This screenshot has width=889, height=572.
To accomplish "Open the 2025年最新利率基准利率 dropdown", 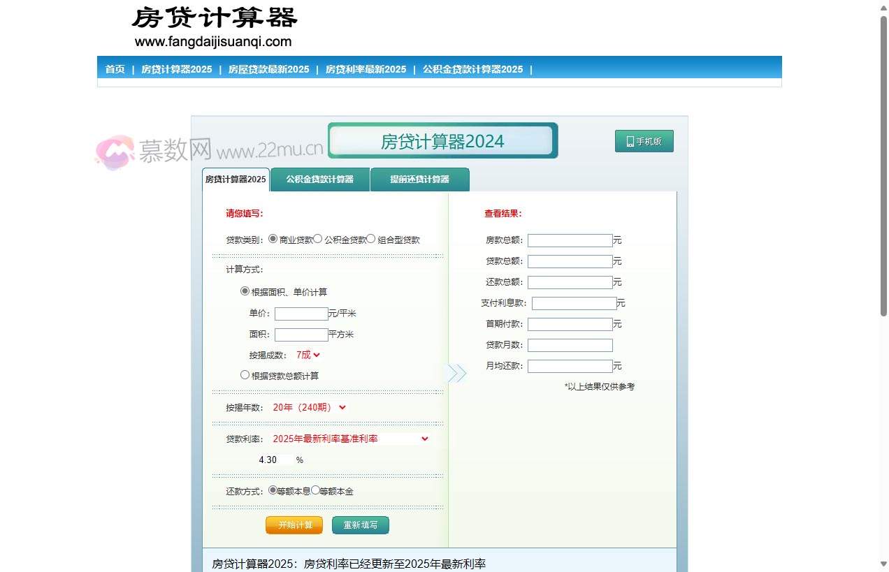I will (x=349, y=439).
